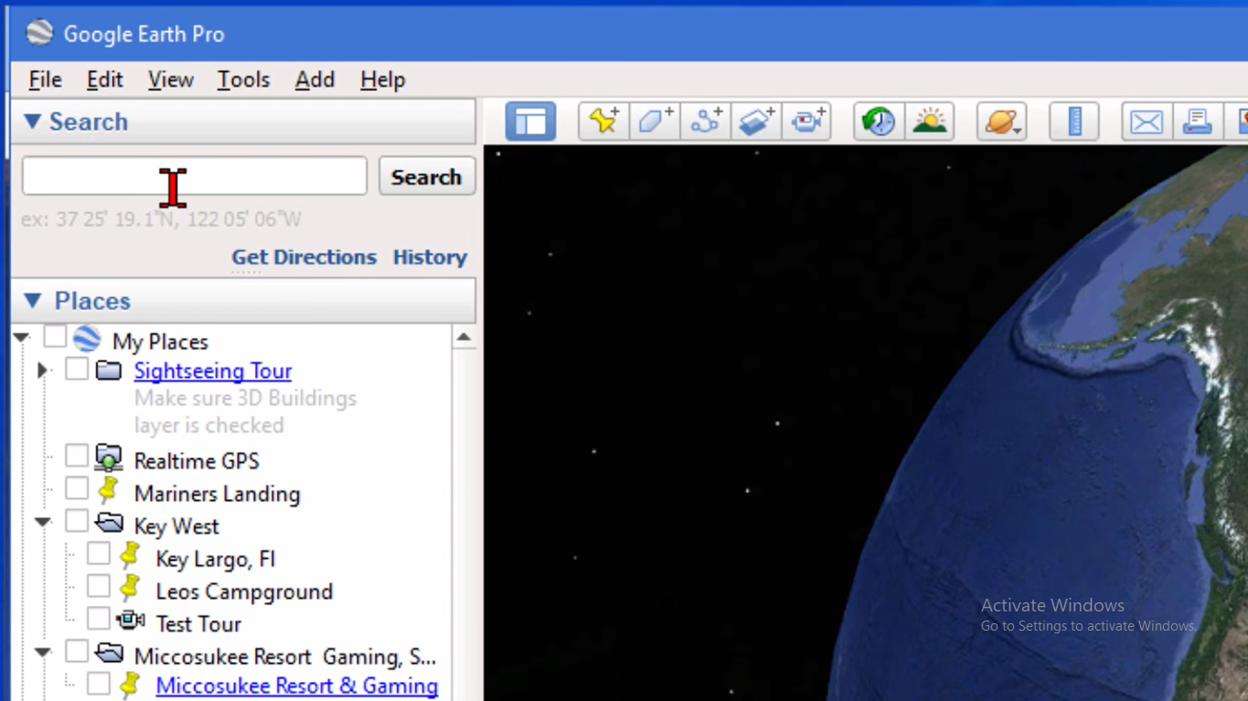Open the Add Image Overlay tool
The width and height of the screenshot is (1248, 701).
pyautogui.click(x=756, y=120)
